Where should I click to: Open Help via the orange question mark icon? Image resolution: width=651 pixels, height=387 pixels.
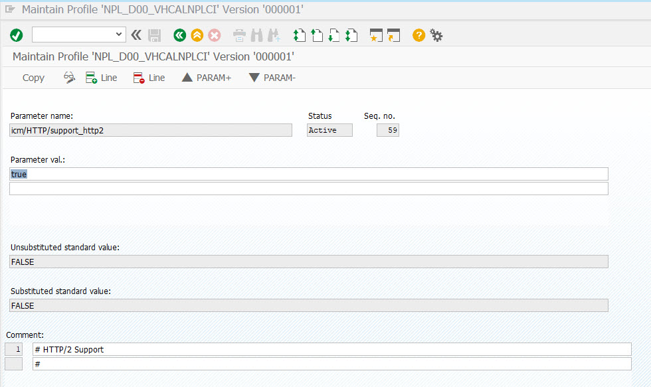click(x=418, y=35)
